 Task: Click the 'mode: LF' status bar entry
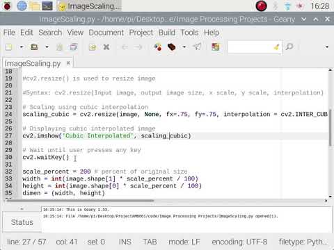(x=184, y=242)
